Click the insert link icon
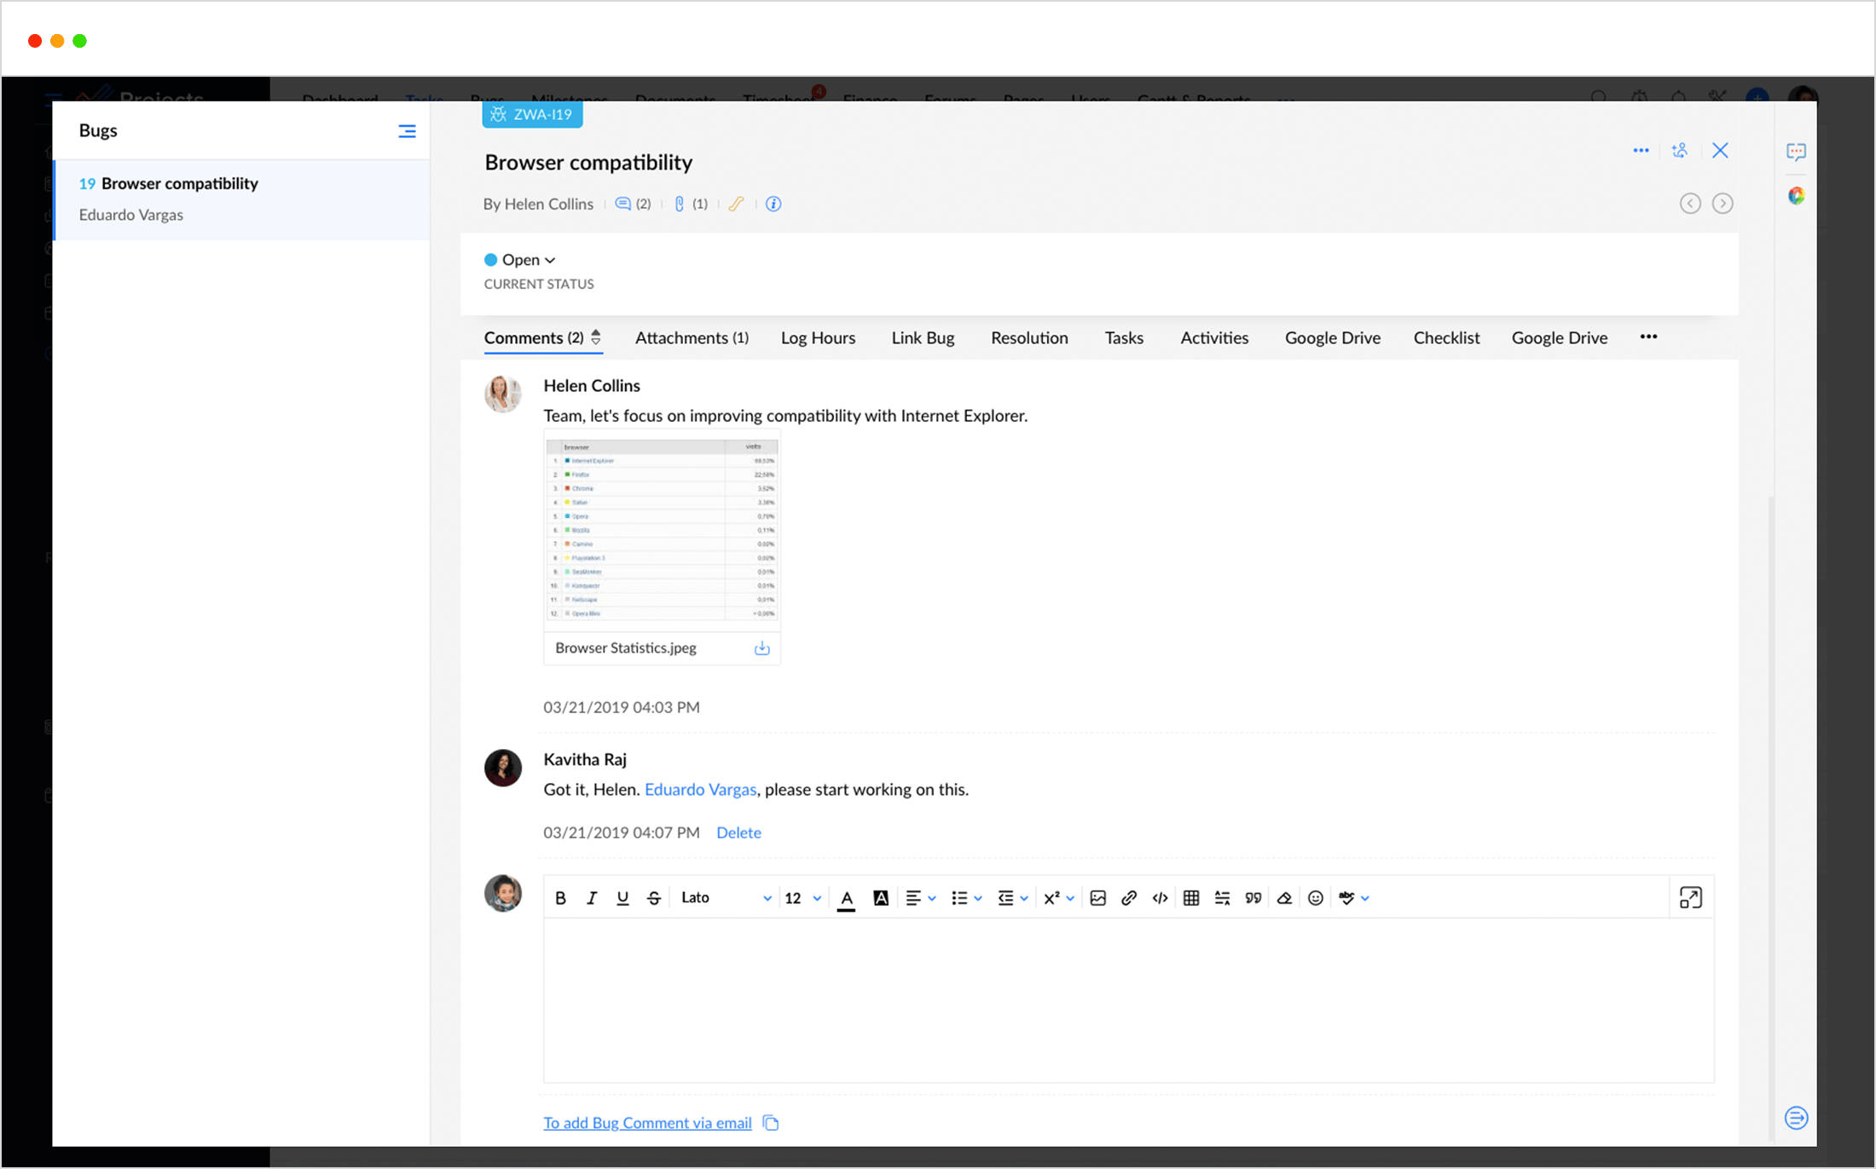Image resolution: width=1876 pixels, height=1169 pixels. coord(1129,898)
